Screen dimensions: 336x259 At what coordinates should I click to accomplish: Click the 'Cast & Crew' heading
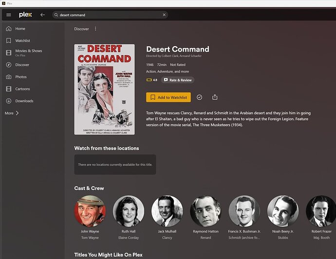pos(89,188)
